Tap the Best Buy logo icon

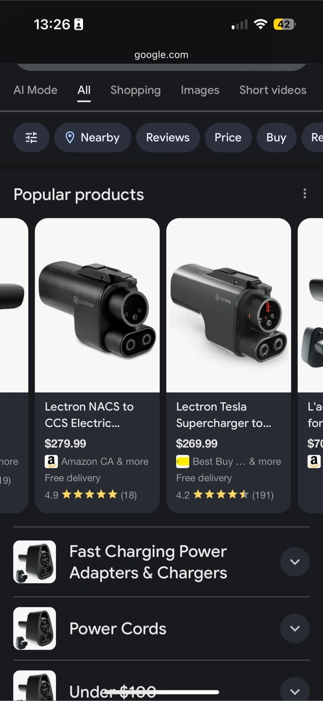click(182, 461)
